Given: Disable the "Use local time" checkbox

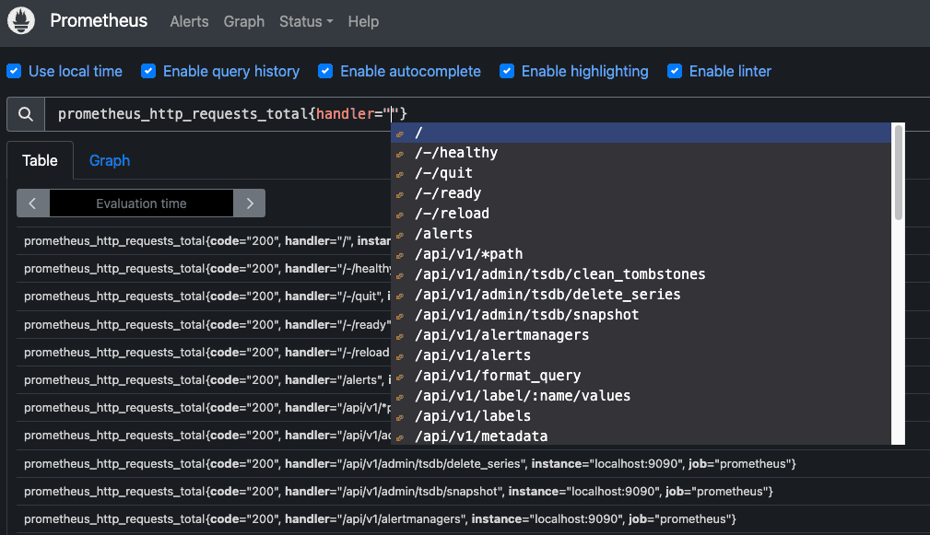Looking at the screenshot, I should click(x=14, y=71).
